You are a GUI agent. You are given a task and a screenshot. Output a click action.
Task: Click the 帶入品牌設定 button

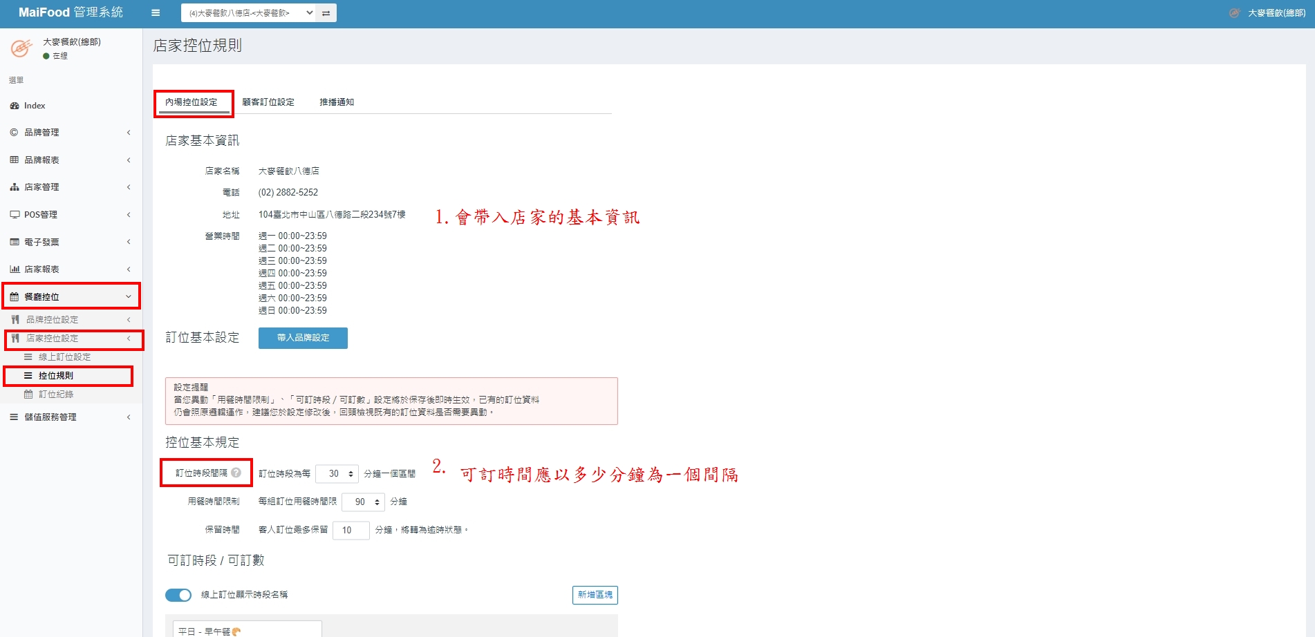coord(303,338)
